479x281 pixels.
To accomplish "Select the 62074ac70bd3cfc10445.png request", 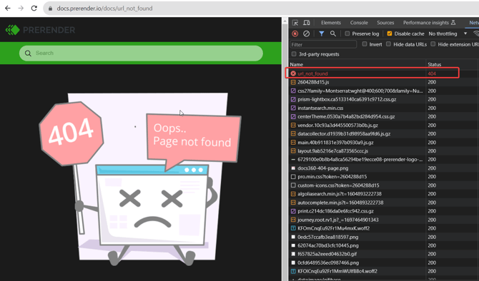I will (328, 245).
